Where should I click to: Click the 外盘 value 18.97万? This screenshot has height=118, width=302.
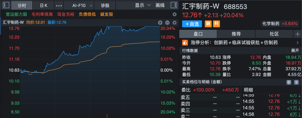pos(293,63)
